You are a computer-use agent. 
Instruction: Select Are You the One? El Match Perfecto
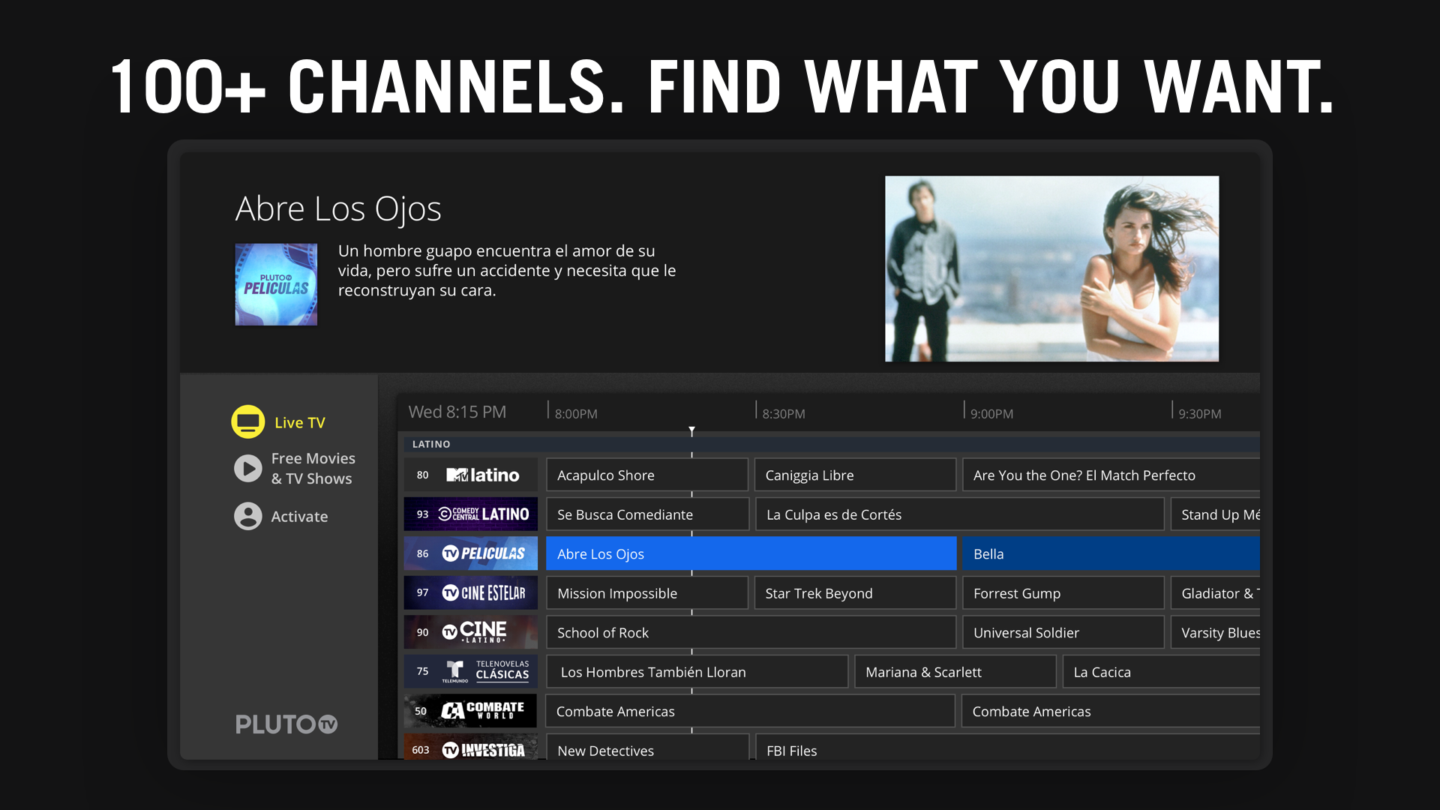coord(1111,475)
